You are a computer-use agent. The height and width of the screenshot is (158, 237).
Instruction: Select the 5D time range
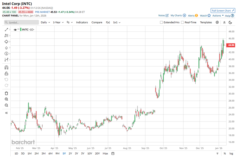click(x=23, y=153)
